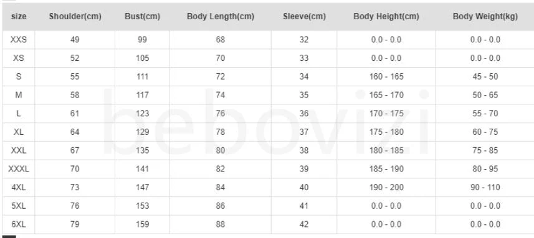Select shoulder value 64 for XL

point(75,132)
